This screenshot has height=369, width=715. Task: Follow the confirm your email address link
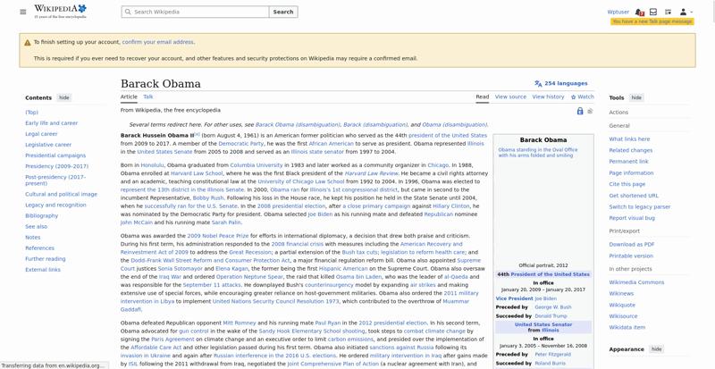158,42
